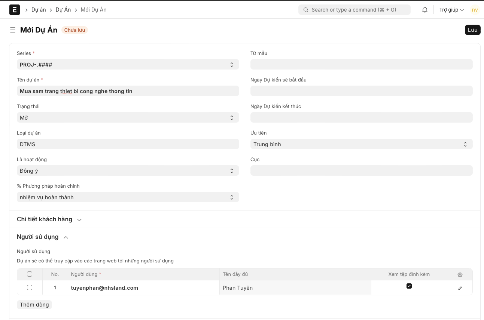The height and width of the screenshot is (320, 484).
Task: Open the 'Trợ giúp' help menu
Action: pyautogui.click(x=451, y=10)
